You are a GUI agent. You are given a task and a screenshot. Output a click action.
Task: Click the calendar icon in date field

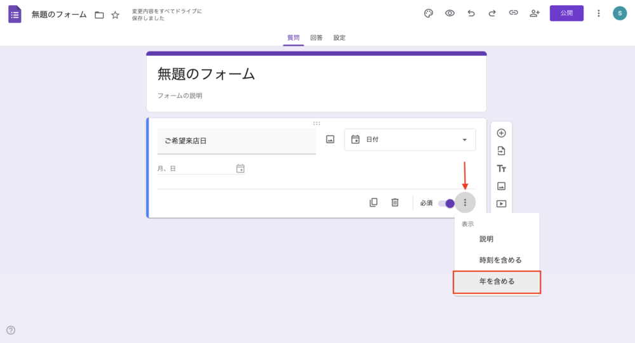pos(240,169)
